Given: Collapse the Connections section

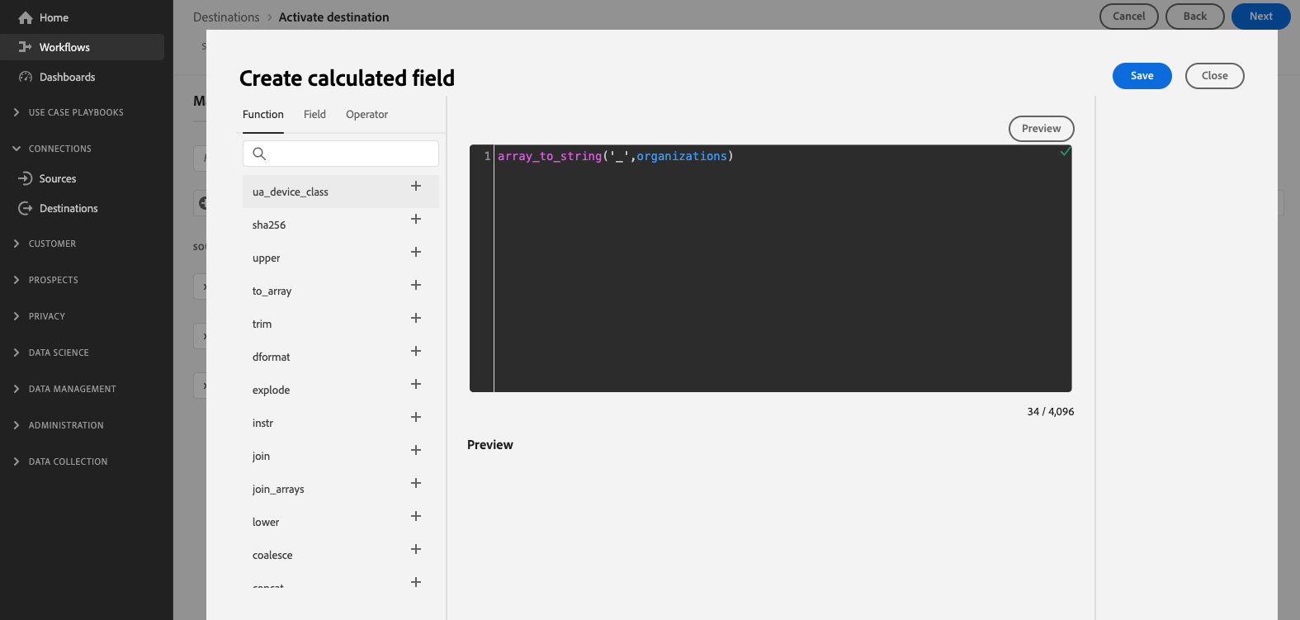Looking at the screenshot, I should coord(17,149).
